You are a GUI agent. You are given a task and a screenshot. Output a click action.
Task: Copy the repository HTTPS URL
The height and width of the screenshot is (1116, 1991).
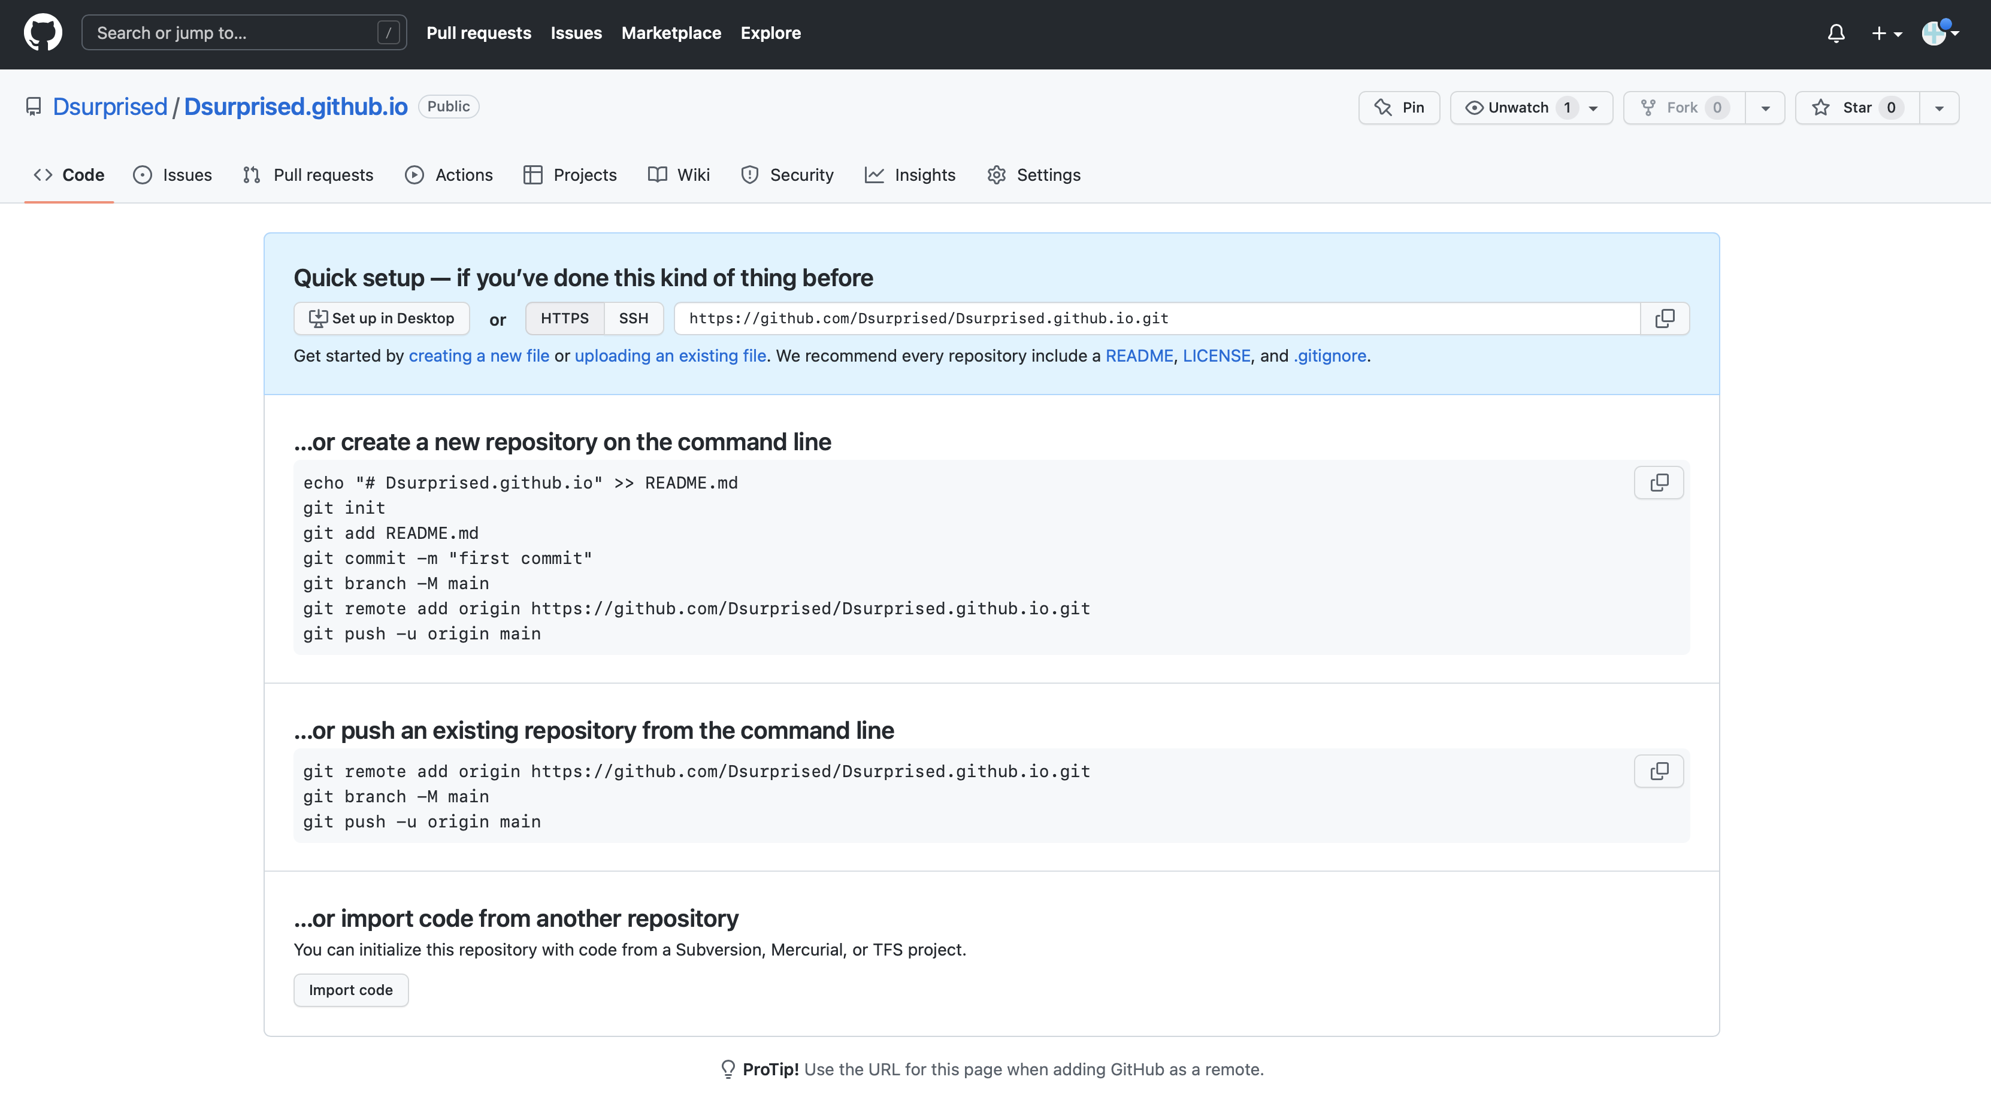coord(1665,318)
